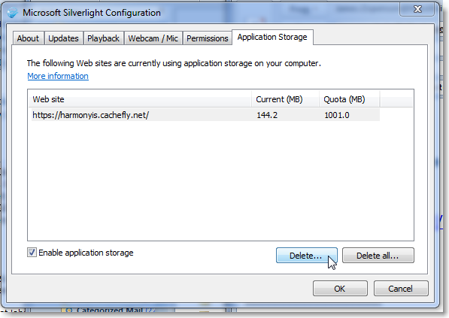Open the Updates tab
This screenshot has width=449, height=318.
pos(63,38)
